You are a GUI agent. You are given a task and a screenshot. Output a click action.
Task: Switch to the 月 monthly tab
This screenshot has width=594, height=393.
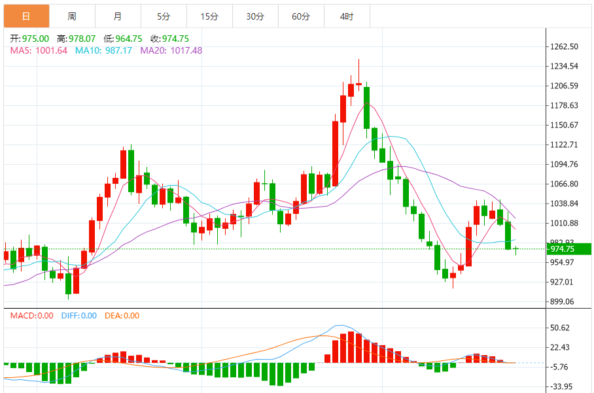point(118,16)
